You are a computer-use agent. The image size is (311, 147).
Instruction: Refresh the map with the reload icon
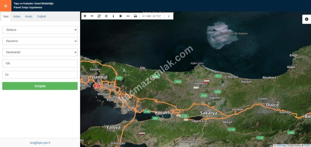(99, 16)
